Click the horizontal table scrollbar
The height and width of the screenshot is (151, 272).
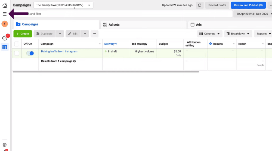106,72
